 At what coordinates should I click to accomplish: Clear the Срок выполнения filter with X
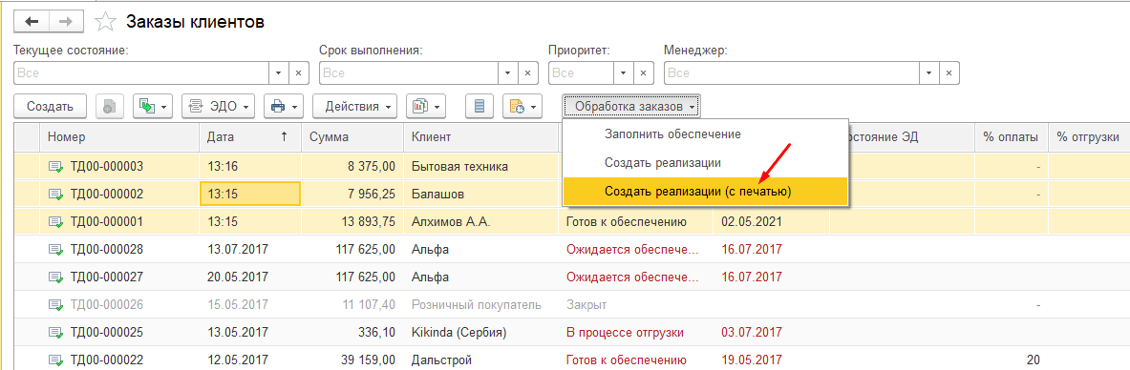tap(528, 73)
